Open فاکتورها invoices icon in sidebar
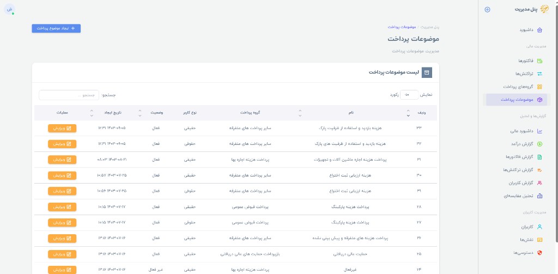 539,61
